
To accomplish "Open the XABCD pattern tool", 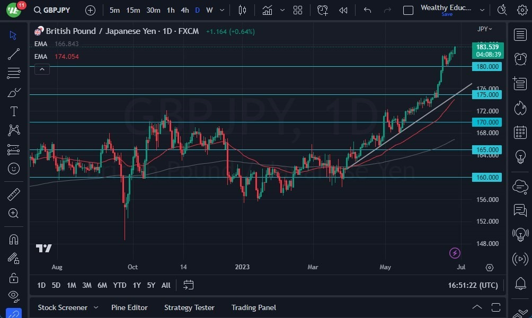I will (x=13, y=130).
